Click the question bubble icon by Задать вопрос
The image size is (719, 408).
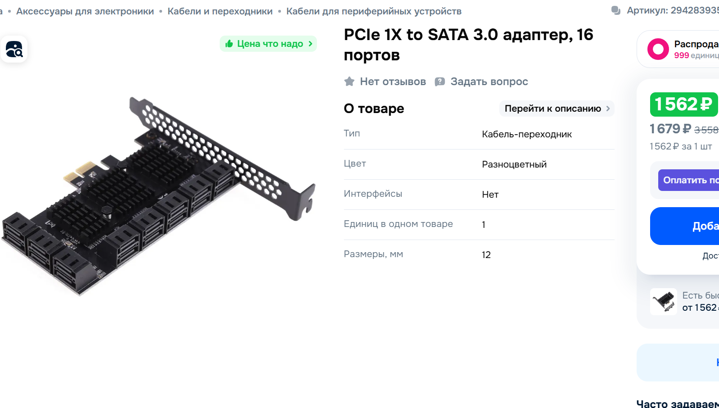click(440, 82)
